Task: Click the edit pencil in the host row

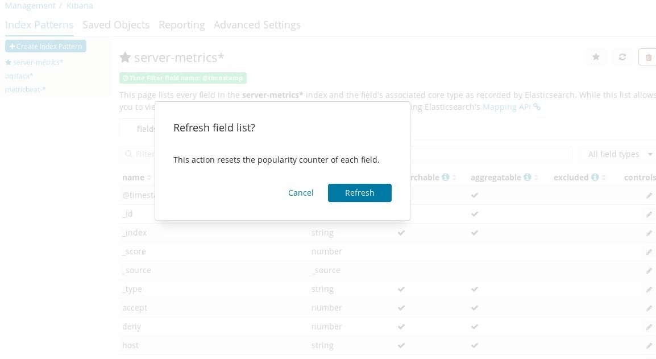Action: point(649,346)
